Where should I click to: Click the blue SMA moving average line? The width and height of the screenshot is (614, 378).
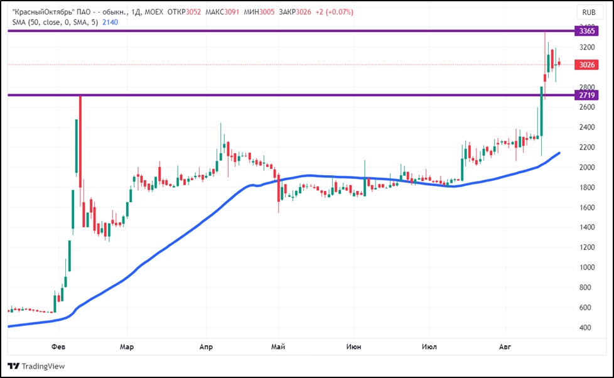pyautogui.click(x=188, y=231)
